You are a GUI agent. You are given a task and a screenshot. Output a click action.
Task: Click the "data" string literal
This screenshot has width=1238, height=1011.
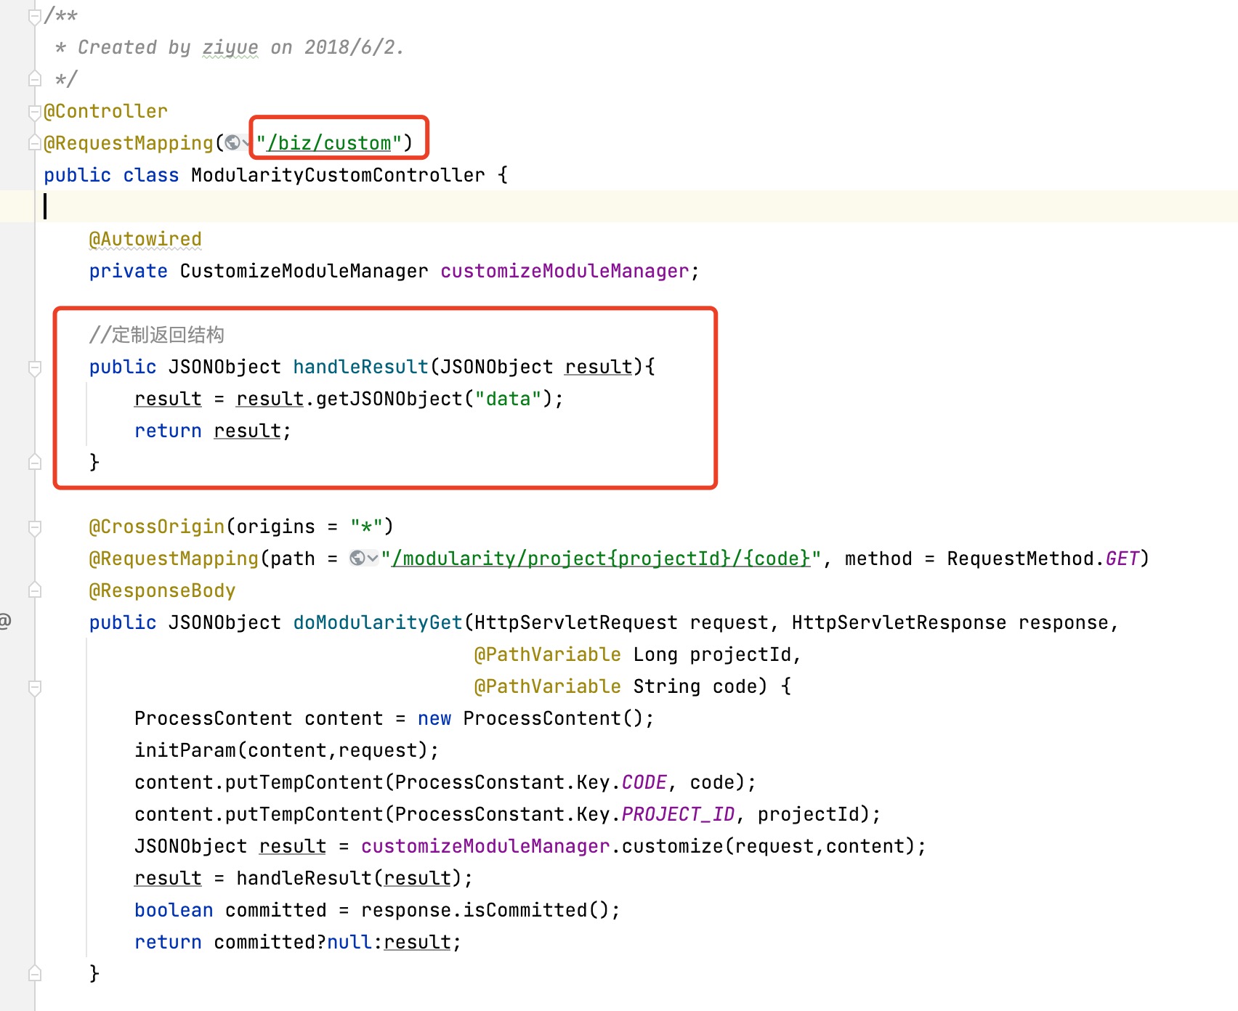pyautogui.click(x=508, y=399)
